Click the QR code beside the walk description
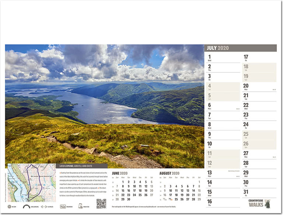Image resolution: width=283 pixels, height=215 pixels. coord(101,204)
